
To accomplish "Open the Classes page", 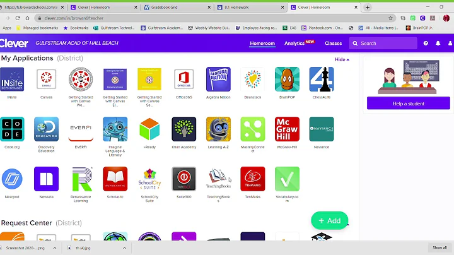I will (334, 43).
